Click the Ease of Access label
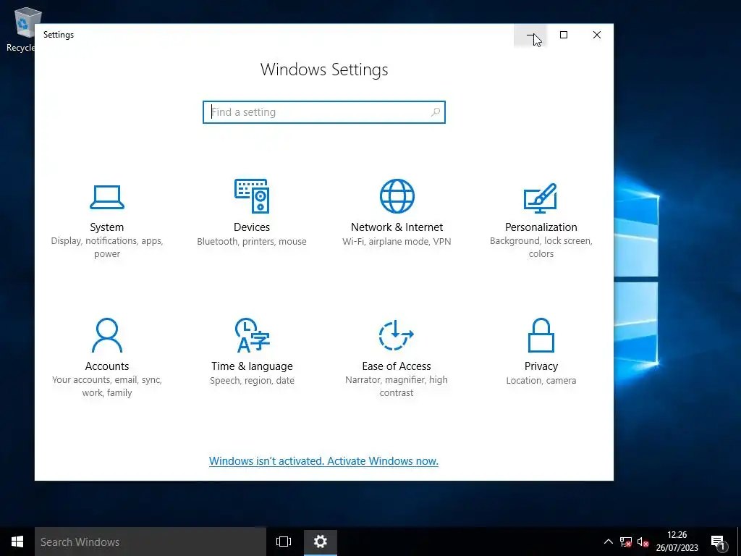This screenshot has height=556, width=741. pos(397,366)
